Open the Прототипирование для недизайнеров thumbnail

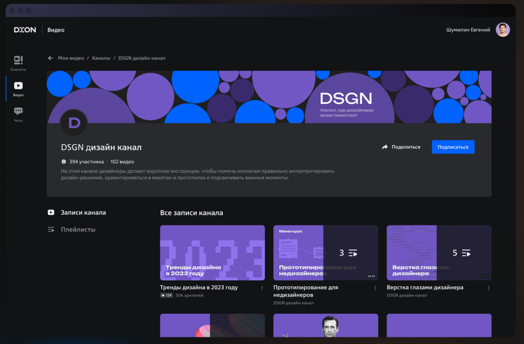[326, 253]
